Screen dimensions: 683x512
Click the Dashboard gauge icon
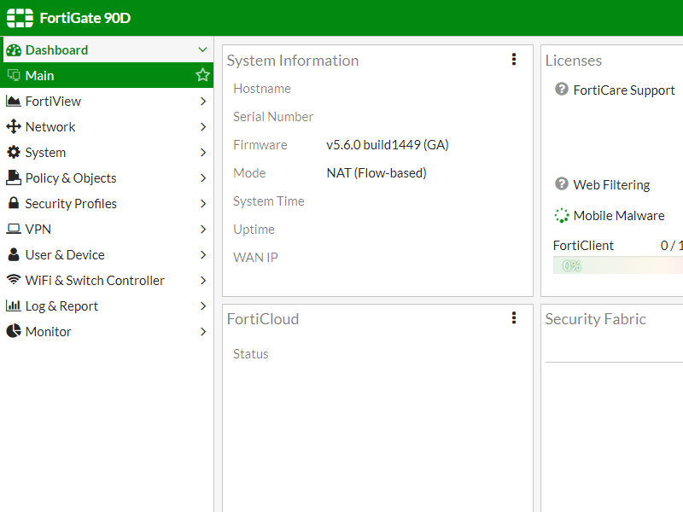coord(14,50)
